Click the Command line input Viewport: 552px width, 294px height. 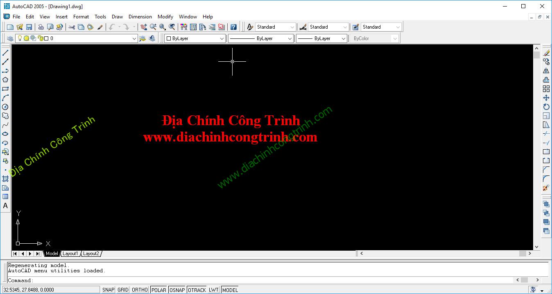(260, 281)
